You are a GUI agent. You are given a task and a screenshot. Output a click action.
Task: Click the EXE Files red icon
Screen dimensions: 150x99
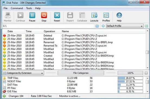click(x=4, y=91)
